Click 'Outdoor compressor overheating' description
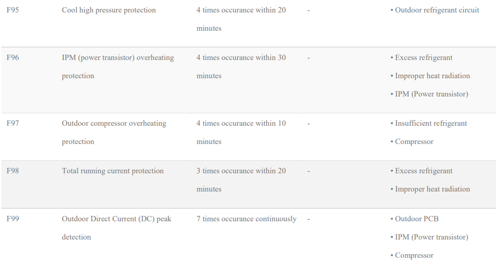Image resolution: width=496 pixels, height=264 pixels. pos(114,124)
